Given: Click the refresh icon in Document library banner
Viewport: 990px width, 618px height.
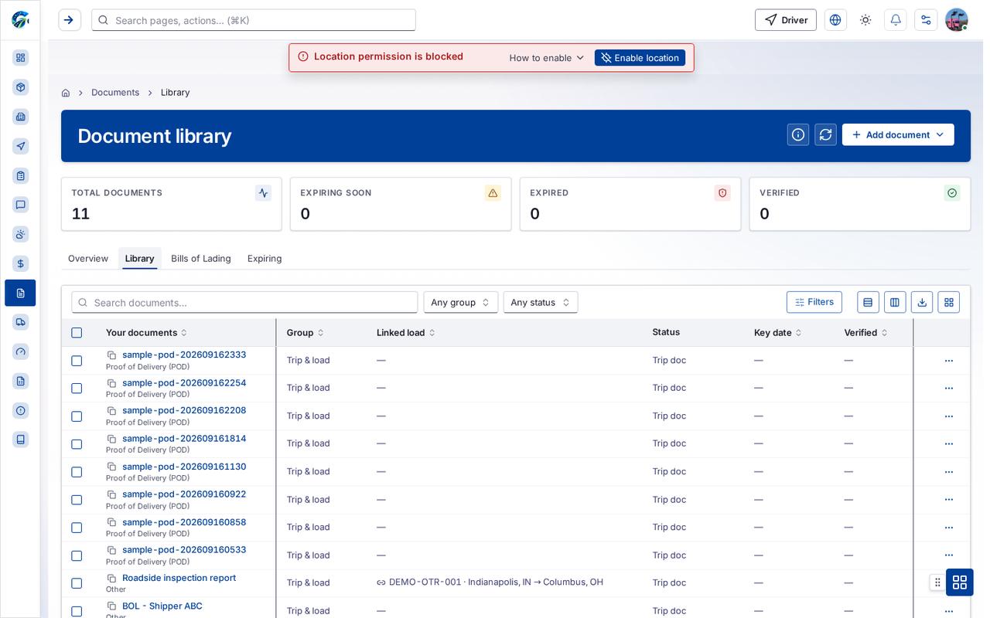Looking at the screenshot, I should pos(825,134).
